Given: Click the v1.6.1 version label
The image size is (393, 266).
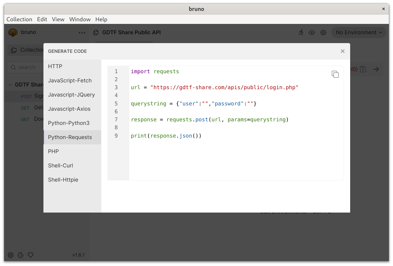Looking at the screenshot, I should (x=78, y=255).
